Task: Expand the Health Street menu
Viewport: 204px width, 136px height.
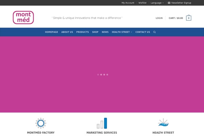Action: (x=122, y=32)
